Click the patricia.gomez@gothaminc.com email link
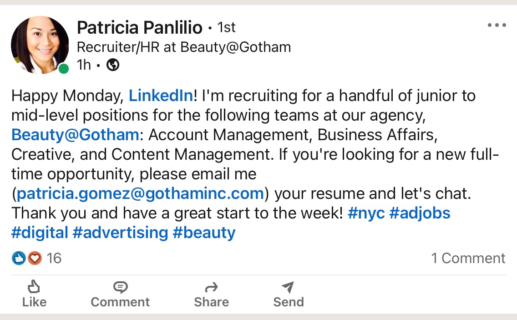Viewport: 517px width, 320px height. pyautogui.click(x=141, y=193)
